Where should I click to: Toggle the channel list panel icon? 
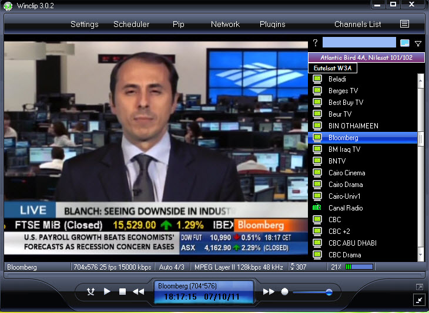tap(404, 24)
